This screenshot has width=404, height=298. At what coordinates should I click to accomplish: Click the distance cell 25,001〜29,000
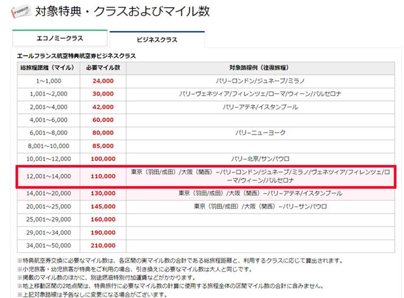coord(49,220)
